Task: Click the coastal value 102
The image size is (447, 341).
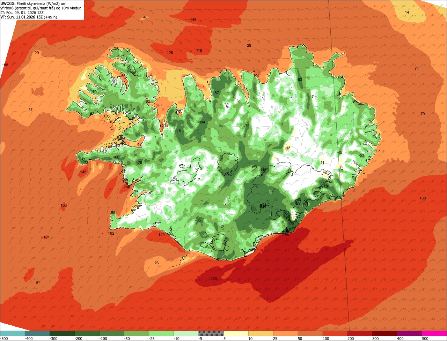Action: click(x=111, y=233)
